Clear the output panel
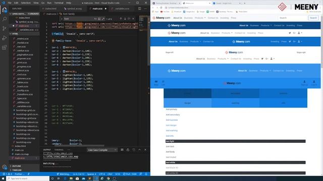323x181 pixels. click(122, 150)
